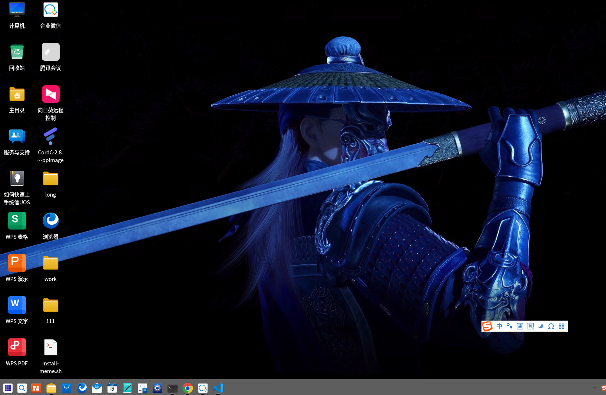The image size is (606, 395).
Task: Launch WPS 表格 from desktop
Action: point(17,226)
